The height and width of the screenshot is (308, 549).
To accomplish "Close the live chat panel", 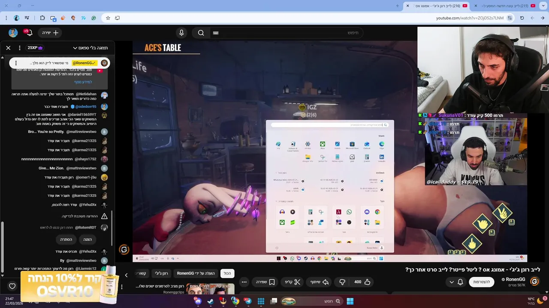I will 8,48.
